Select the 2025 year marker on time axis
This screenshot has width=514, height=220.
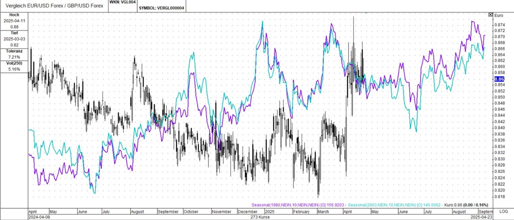tap(269, 212)
